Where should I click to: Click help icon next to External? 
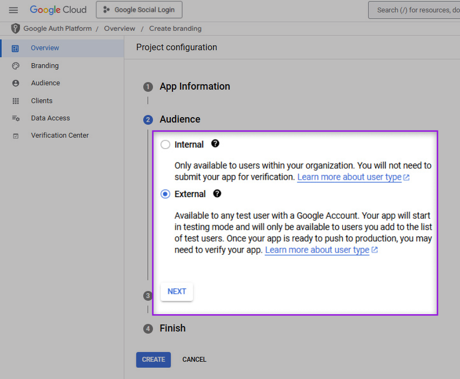(217, 193)
